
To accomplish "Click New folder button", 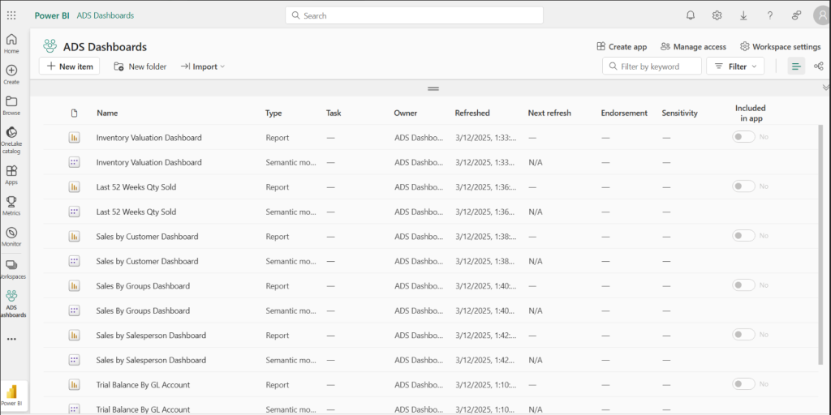I will pos(140,66).
